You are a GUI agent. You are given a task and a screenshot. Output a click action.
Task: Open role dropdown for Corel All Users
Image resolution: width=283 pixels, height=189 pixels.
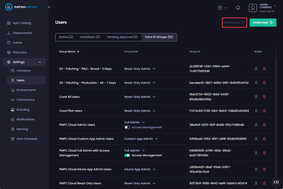(140, 97)
